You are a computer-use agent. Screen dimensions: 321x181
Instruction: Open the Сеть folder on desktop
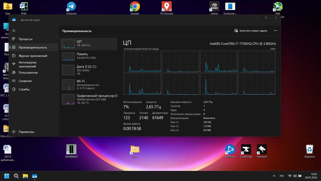135,151
